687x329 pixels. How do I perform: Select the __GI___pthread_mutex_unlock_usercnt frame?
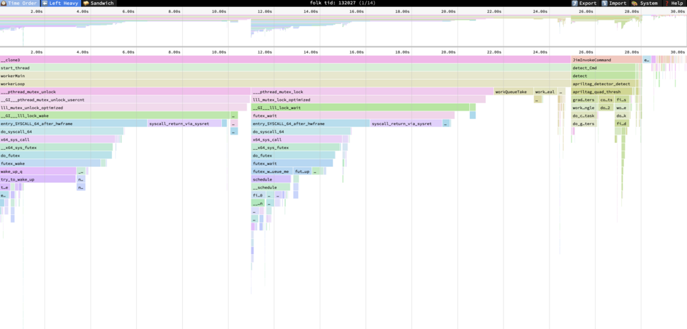coord(124,100)
